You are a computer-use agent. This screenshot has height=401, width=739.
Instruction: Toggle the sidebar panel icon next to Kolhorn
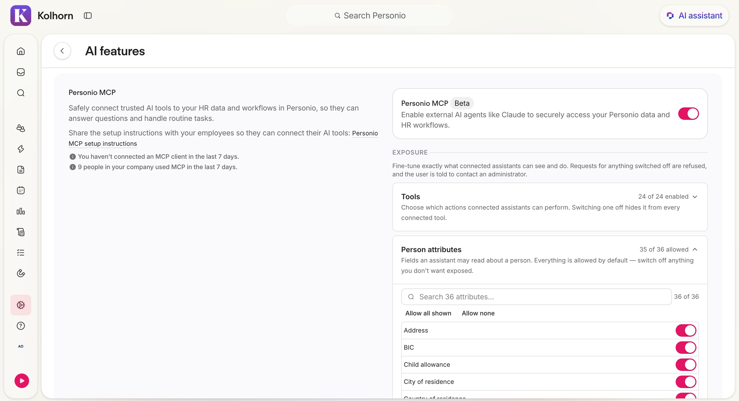point(88,16)
